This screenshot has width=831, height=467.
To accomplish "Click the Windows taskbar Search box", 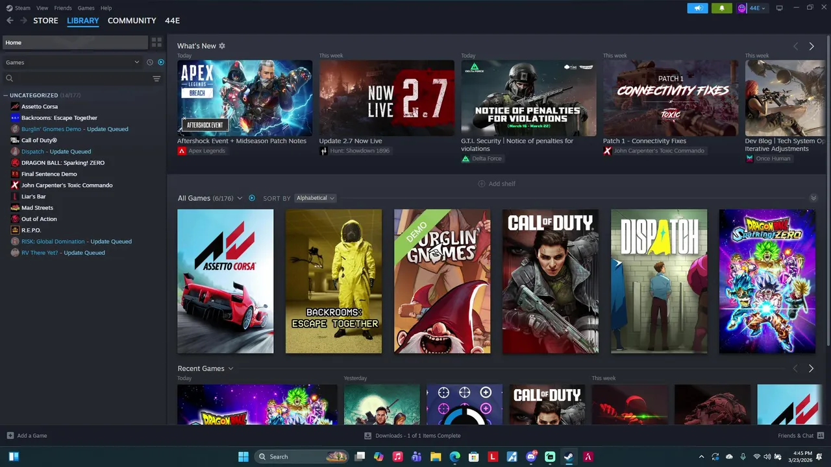I will (303, 457).
